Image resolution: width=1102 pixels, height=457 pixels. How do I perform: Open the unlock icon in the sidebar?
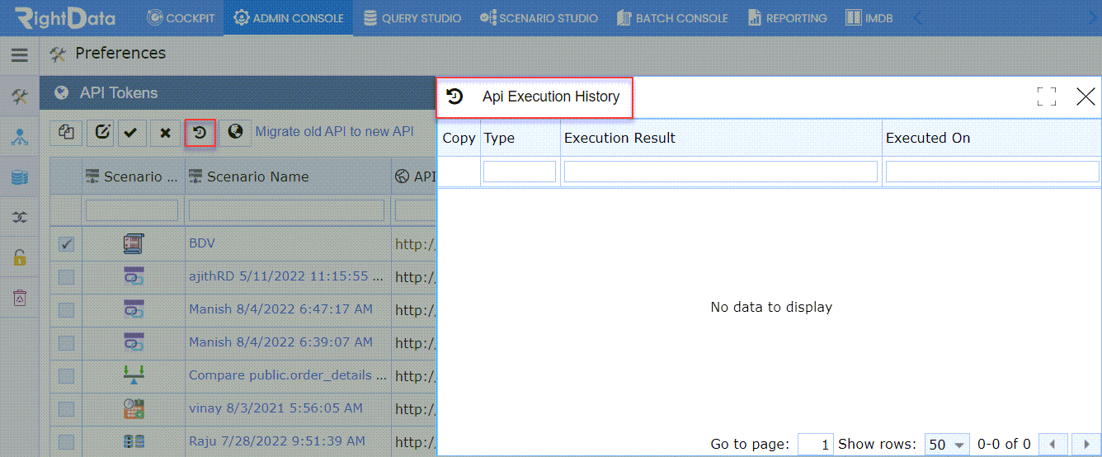(20, 257)
